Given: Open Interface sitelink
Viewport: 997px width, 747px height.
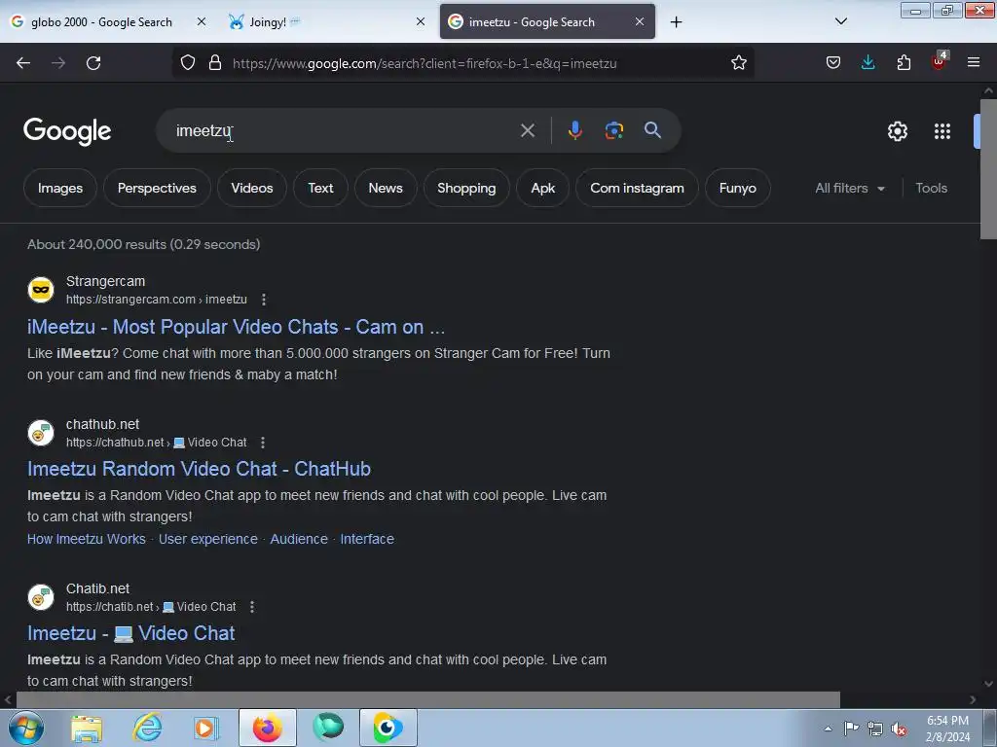Looking at the screenshot, I should [x=367, y=539].
